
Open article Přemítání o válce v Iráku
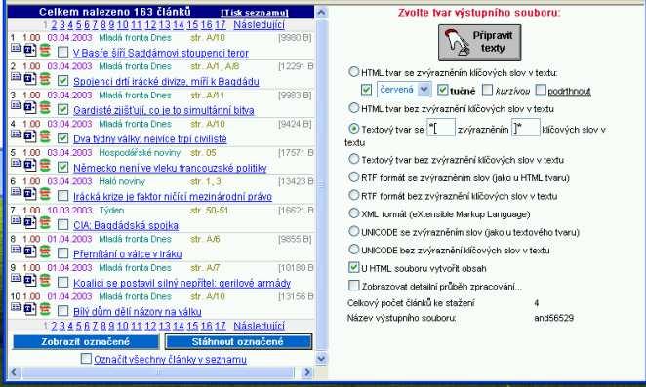(127, 254)
